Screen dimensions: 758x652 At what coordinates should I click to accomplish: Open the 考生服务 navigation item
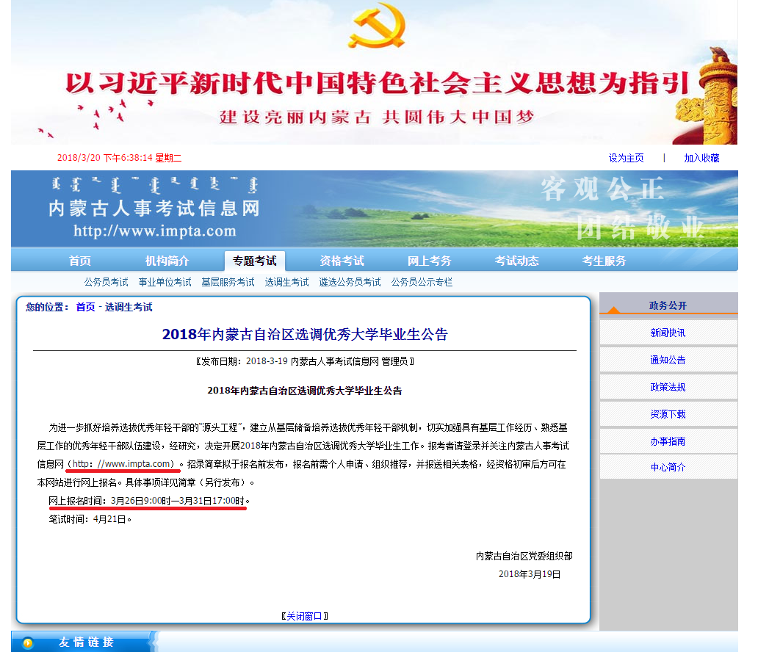coord(604,261)
